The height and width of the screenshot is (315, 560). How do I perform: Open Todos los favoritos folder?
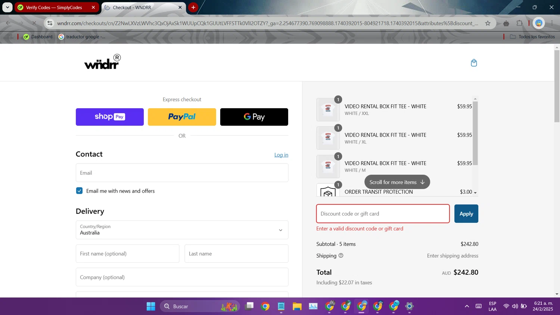pos(532,37)
